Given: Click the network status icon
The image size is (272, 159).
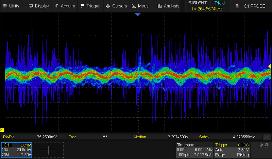Looking at the screenshot, I should (267, 146).
